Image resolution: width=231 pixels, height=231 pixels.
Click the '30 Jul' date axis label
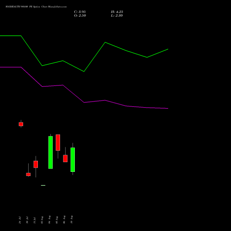tap(27, 220)
